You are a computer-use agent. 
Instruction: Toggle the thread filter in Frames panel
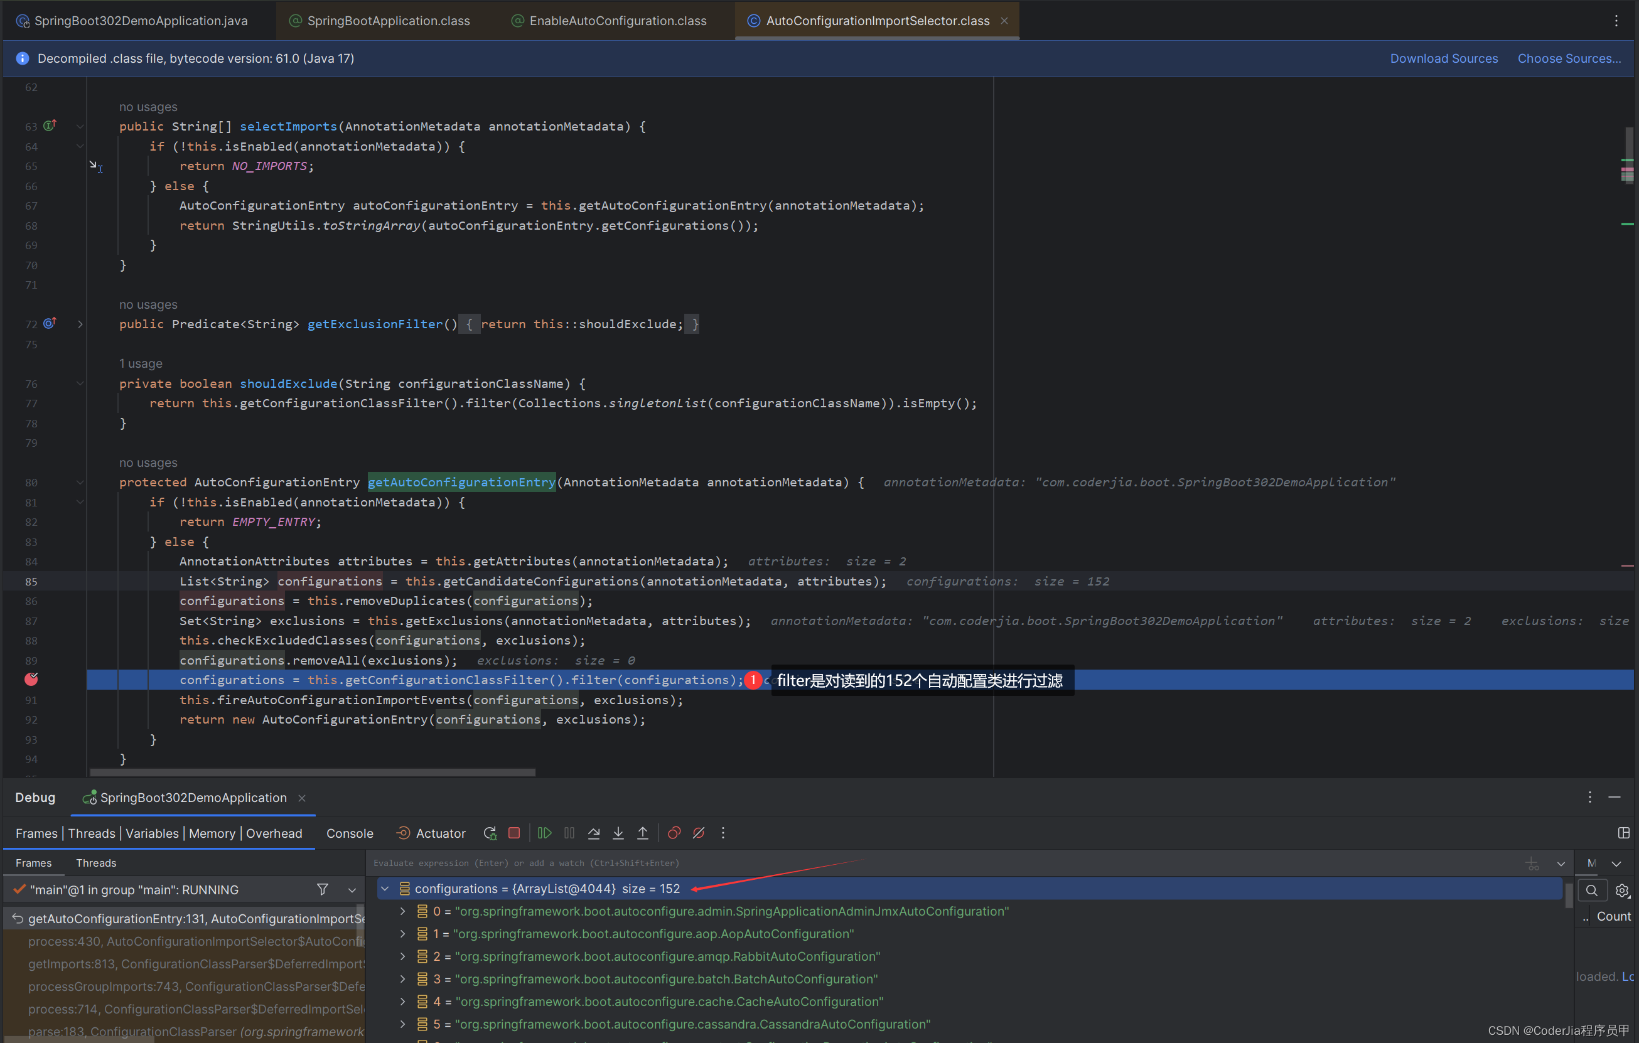coord(323,889)
